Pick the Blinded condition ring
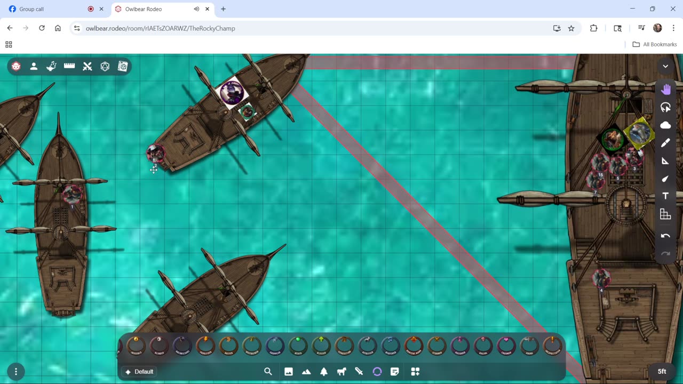Viewport: 683px width, 384px height. click(x=159, y=346)
